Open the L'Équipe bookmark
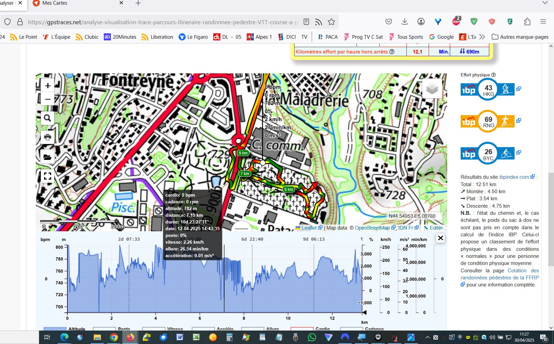Viewport: 554px width, 344px height. (57, 37)
